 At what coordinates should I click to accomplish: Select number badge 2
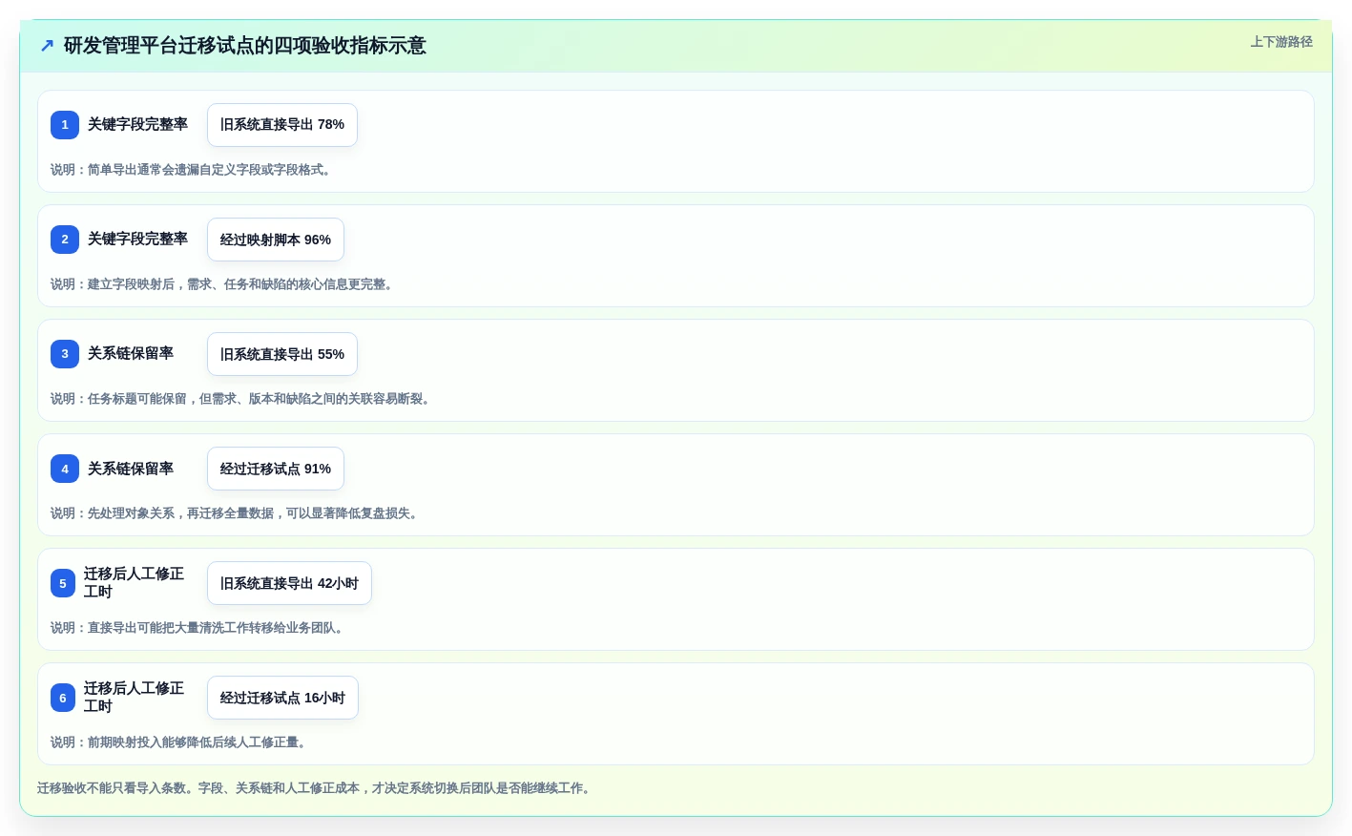click(x=65, y=240)
